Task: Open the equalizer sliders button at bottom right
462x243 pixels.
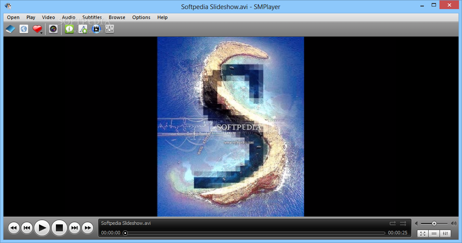Action: (445, 233)
